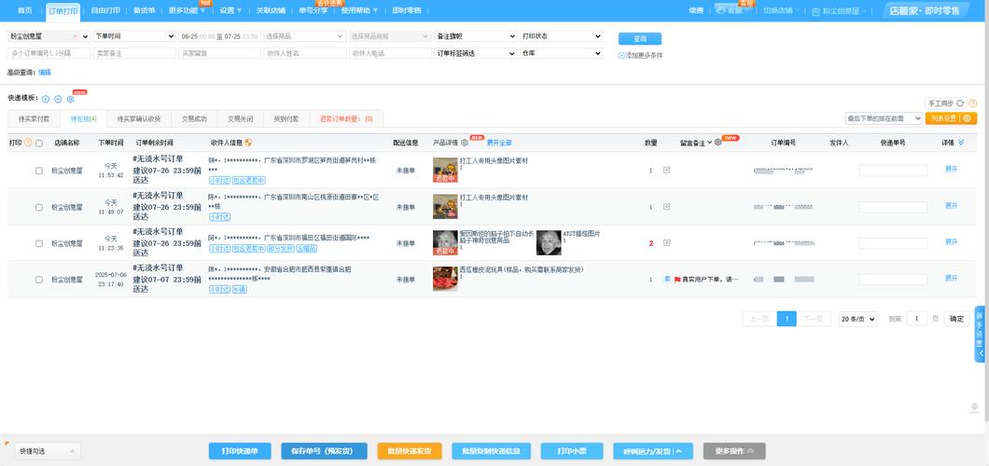The height and width of the screenshot is (466, 989).
Task: Click the customer service headset icon in the top bar
Action: click(721, 10)
